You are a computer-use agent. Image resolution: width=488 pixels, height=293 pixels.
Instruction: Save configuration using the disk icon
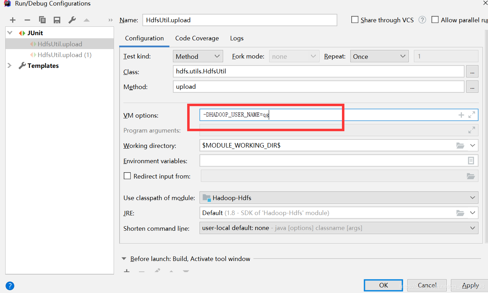point(57,20)
